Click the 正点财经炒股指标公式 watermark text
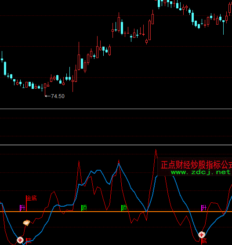 coord(196,165)
